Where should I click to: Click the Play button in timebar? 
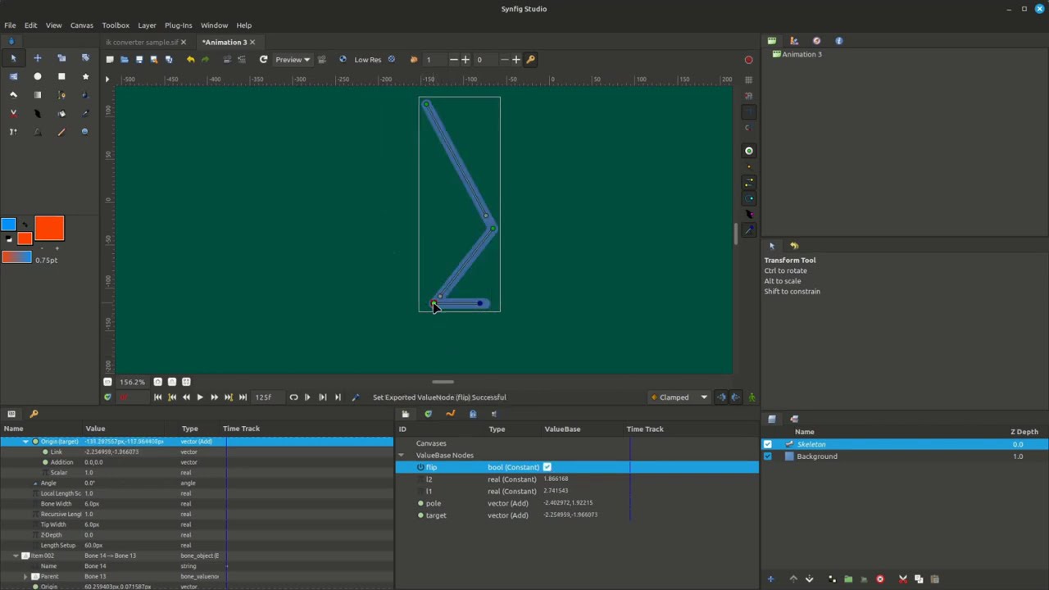[x=199, y=397]
